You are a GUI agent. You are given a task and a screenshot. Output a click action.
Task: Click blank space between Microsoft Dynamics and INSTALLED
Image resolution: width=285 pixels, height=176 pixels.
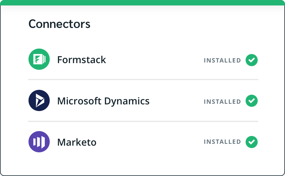click(x=176, y=101)
